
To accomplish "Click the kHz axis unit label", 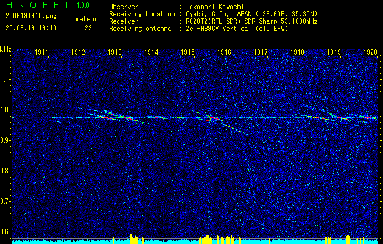I will tap(5, 49).
